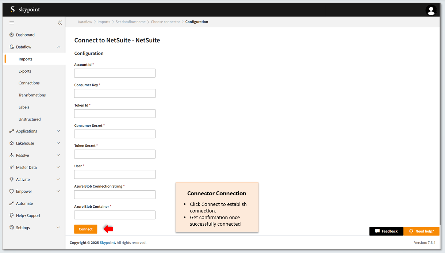Expand the Master Data chevron
This screenshot has height=253, width=445.
pos(58,168)
